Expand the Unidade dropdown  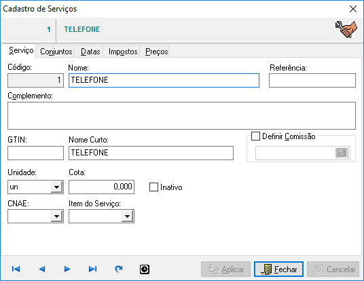point(56,187)
